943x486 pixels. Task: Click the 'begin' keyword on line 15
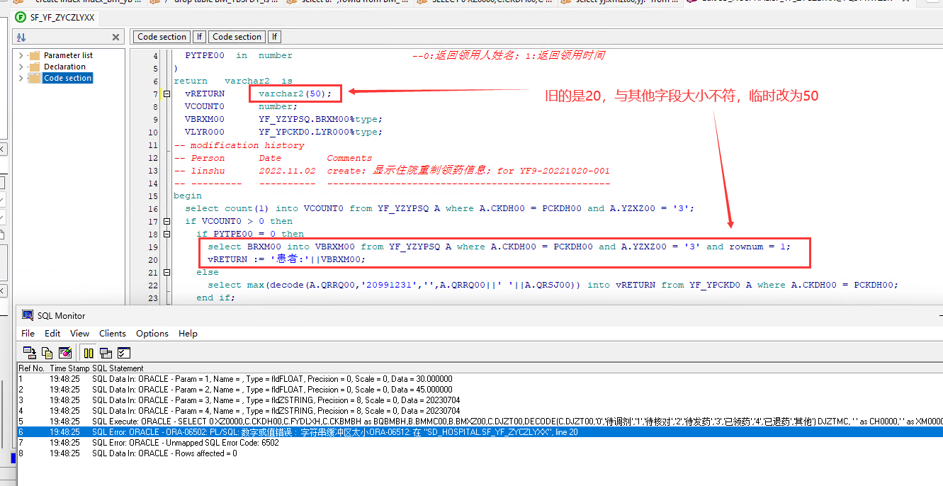(x=188, y=196)
